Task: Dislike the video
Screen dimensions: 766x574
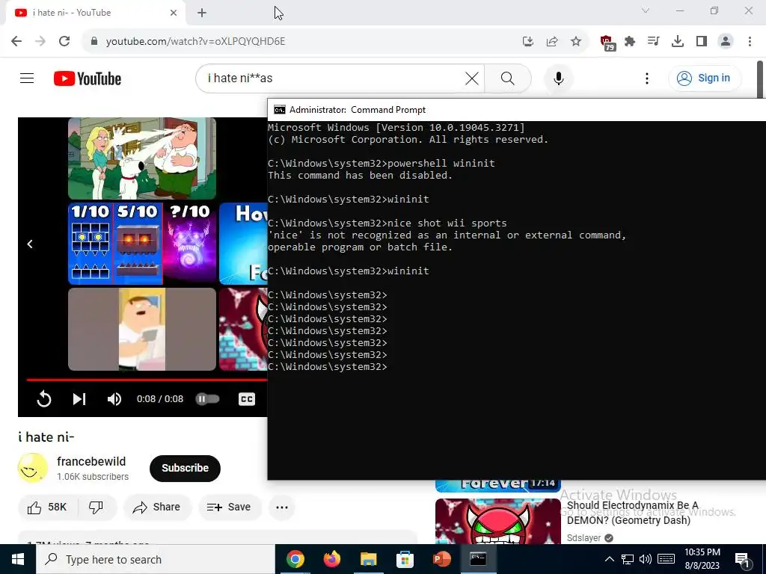Action: [x=96, y=507]
